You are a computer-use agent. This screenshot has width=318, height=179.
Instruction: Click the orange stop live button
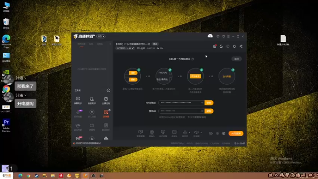click(x=236, y=133)
